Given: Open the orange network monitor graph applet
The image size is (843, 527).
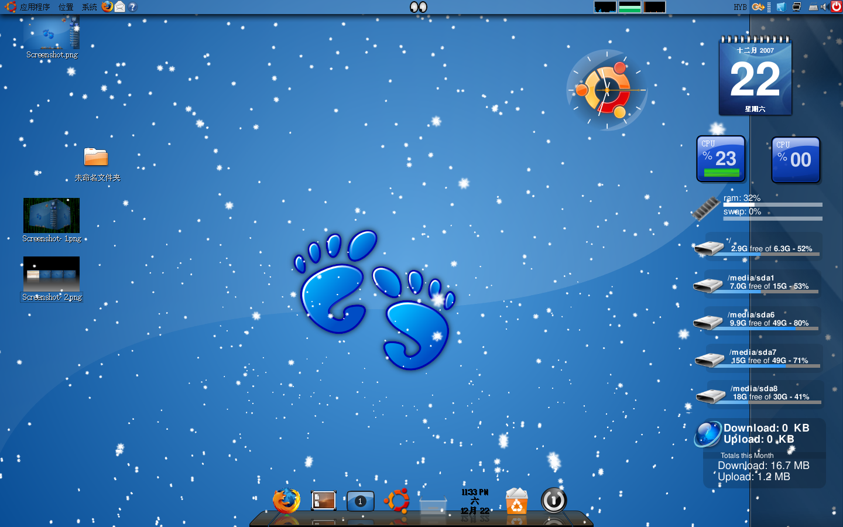Looking at the screenshot, I should tap(654, 7).
